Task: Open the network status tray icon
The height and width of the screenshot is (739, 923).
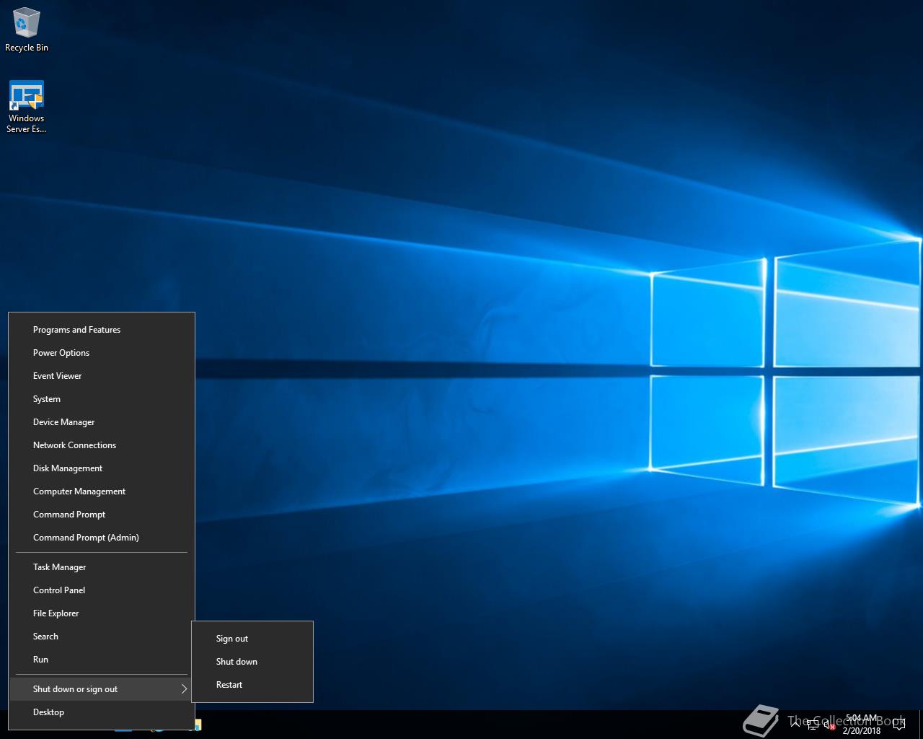Action: coord(813,725)
